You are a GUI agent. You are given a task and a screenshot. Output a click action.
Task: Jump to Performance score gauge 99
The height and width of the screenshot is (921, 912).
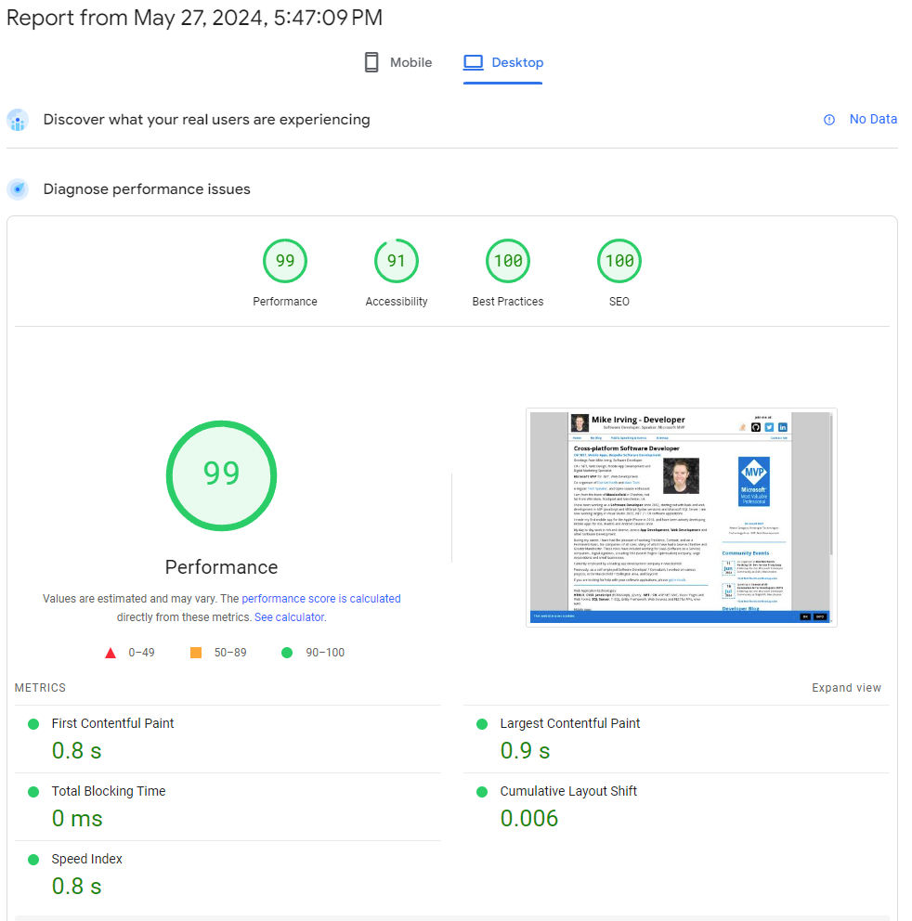coord(285,261)
